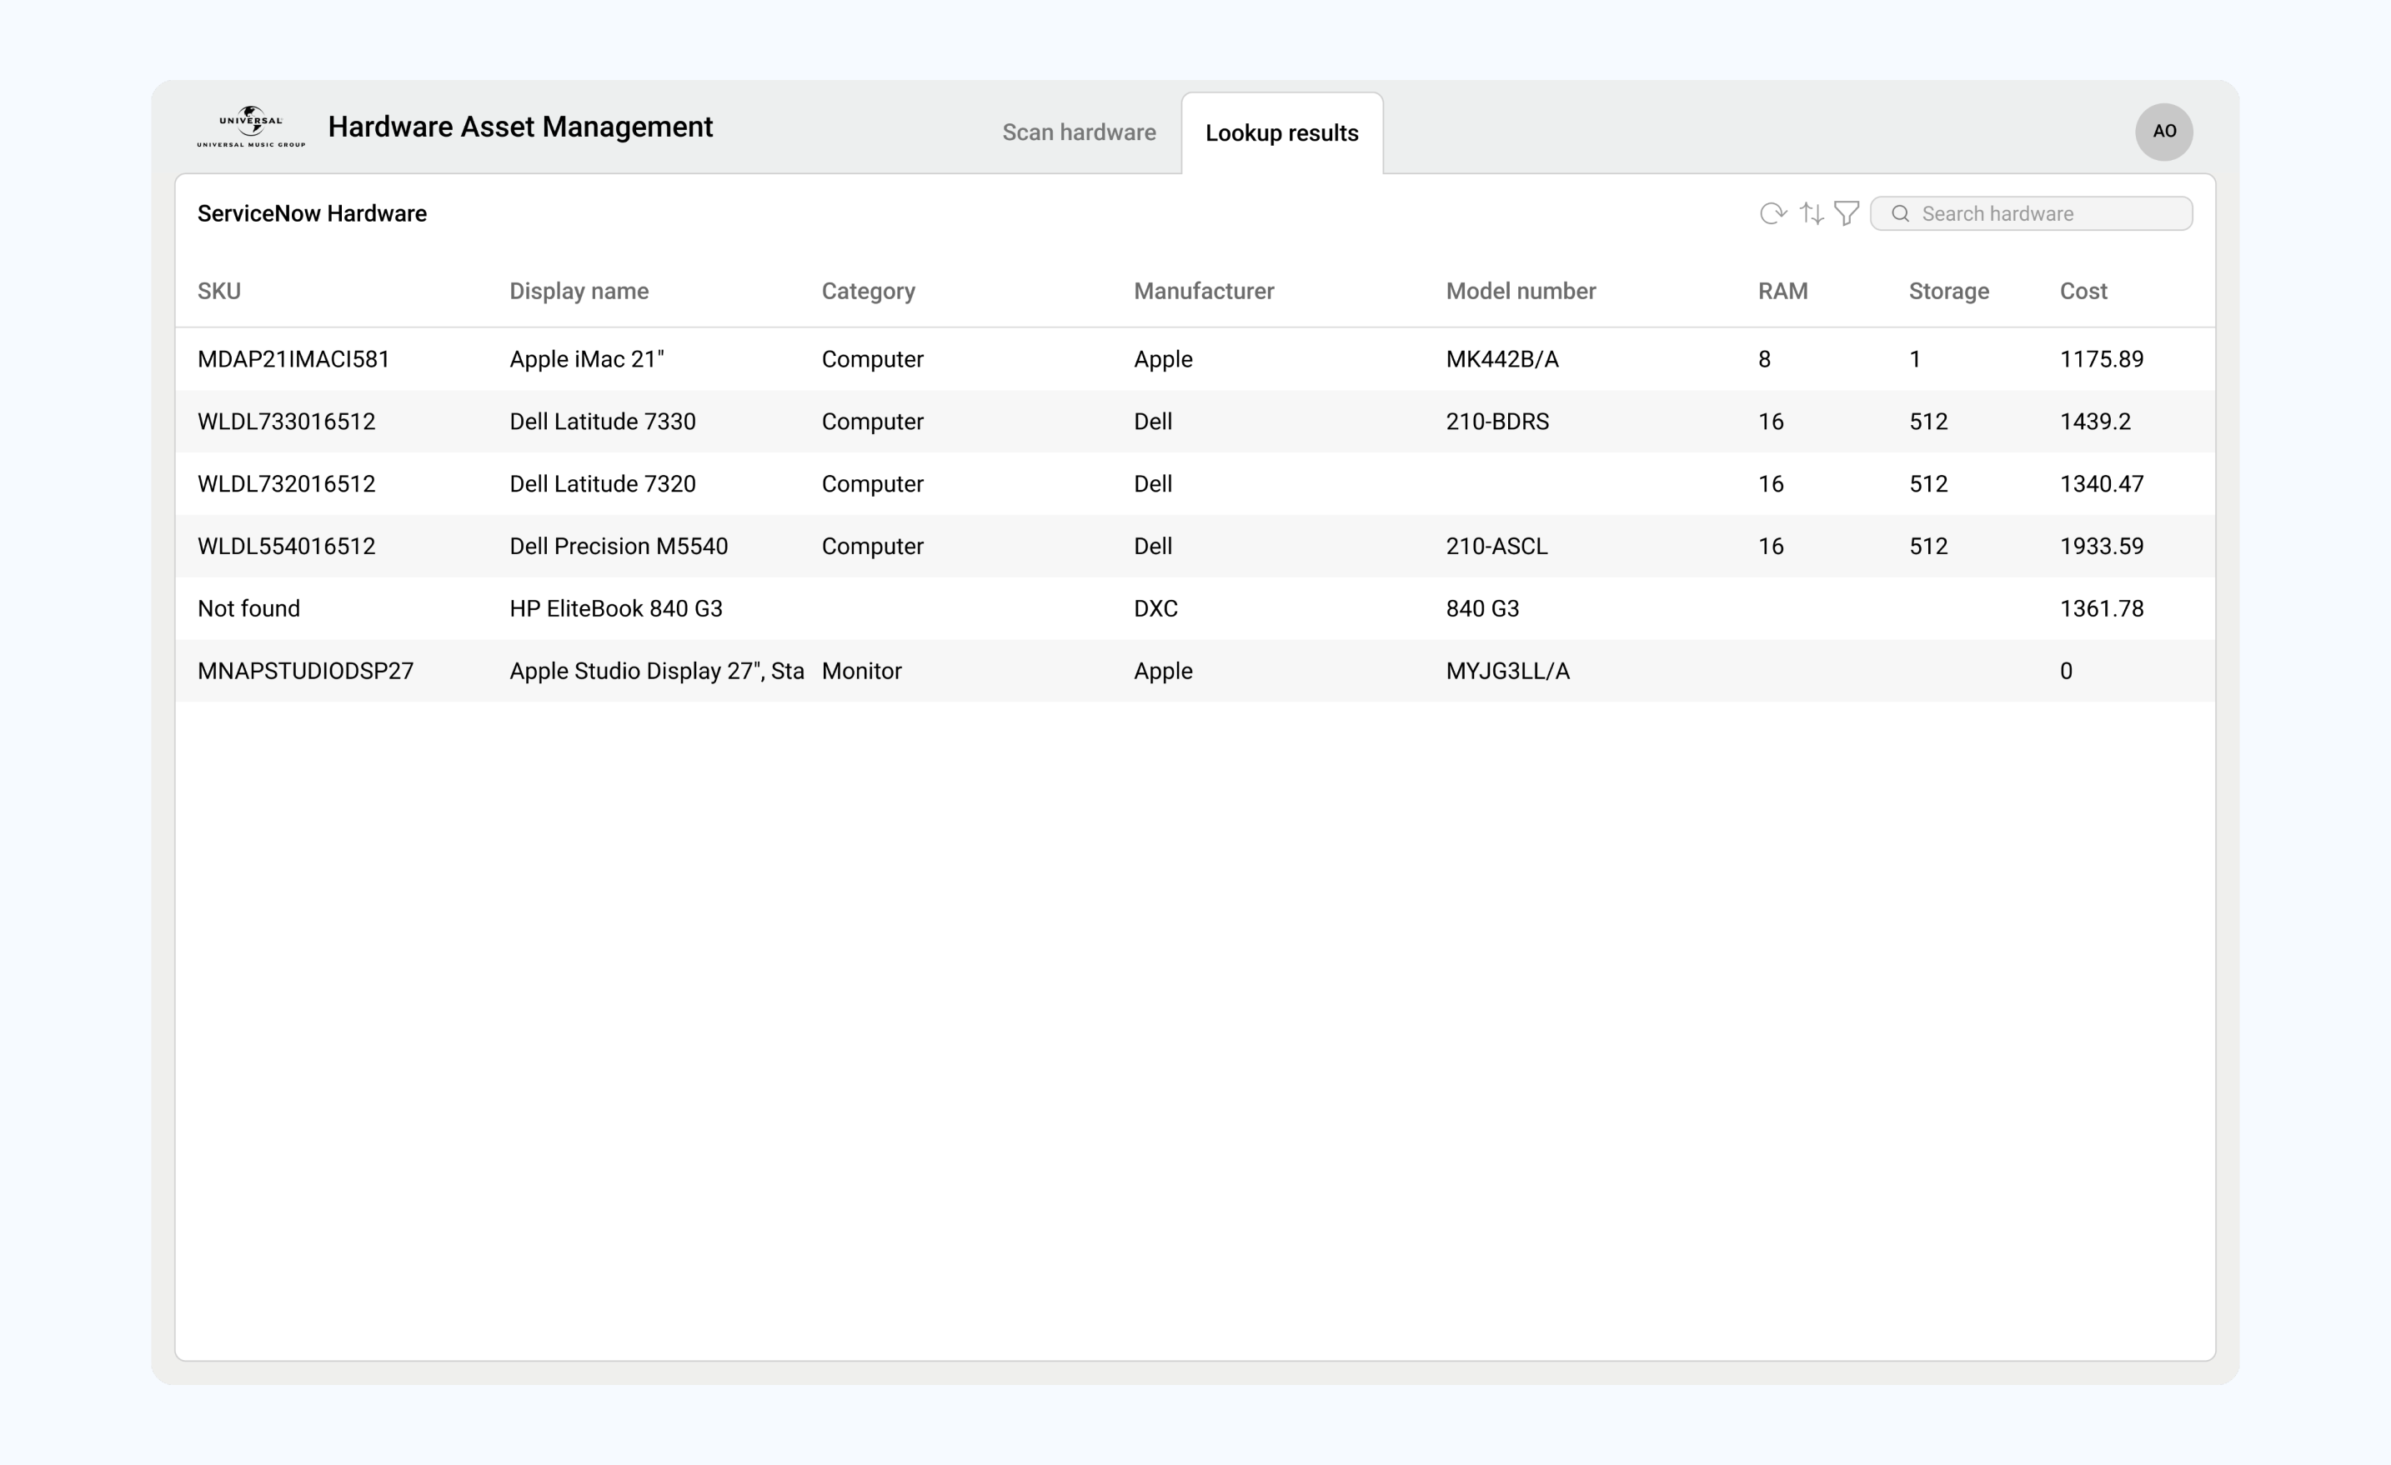Click the sort arrows icon

(1812, 213)
